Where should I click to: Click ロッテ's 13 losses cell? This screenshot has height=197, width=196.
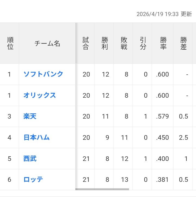coord(124,180)
